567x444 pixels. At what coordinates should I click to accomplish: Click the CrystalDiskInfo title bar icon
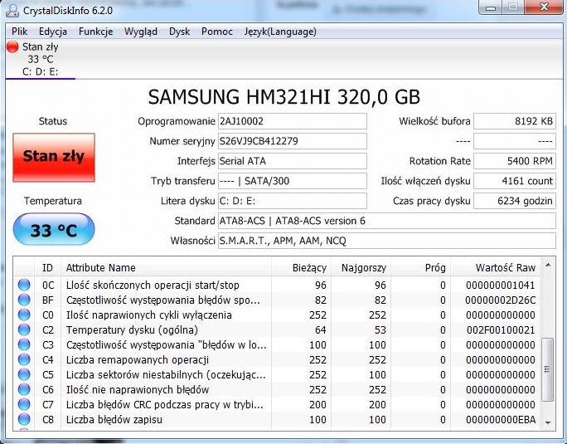(12, 11)
